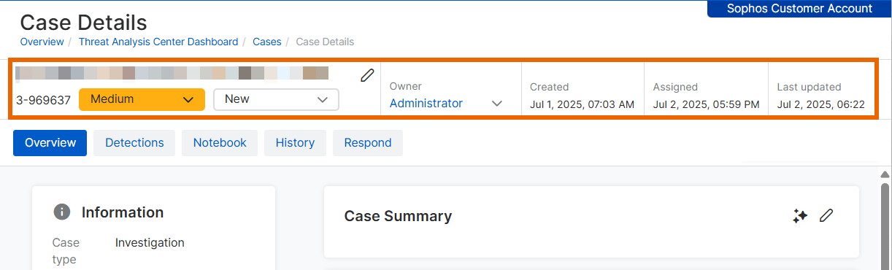Screen dimensions: 892x270
Task: Open the New status dropdown
Action: (276, 99)
